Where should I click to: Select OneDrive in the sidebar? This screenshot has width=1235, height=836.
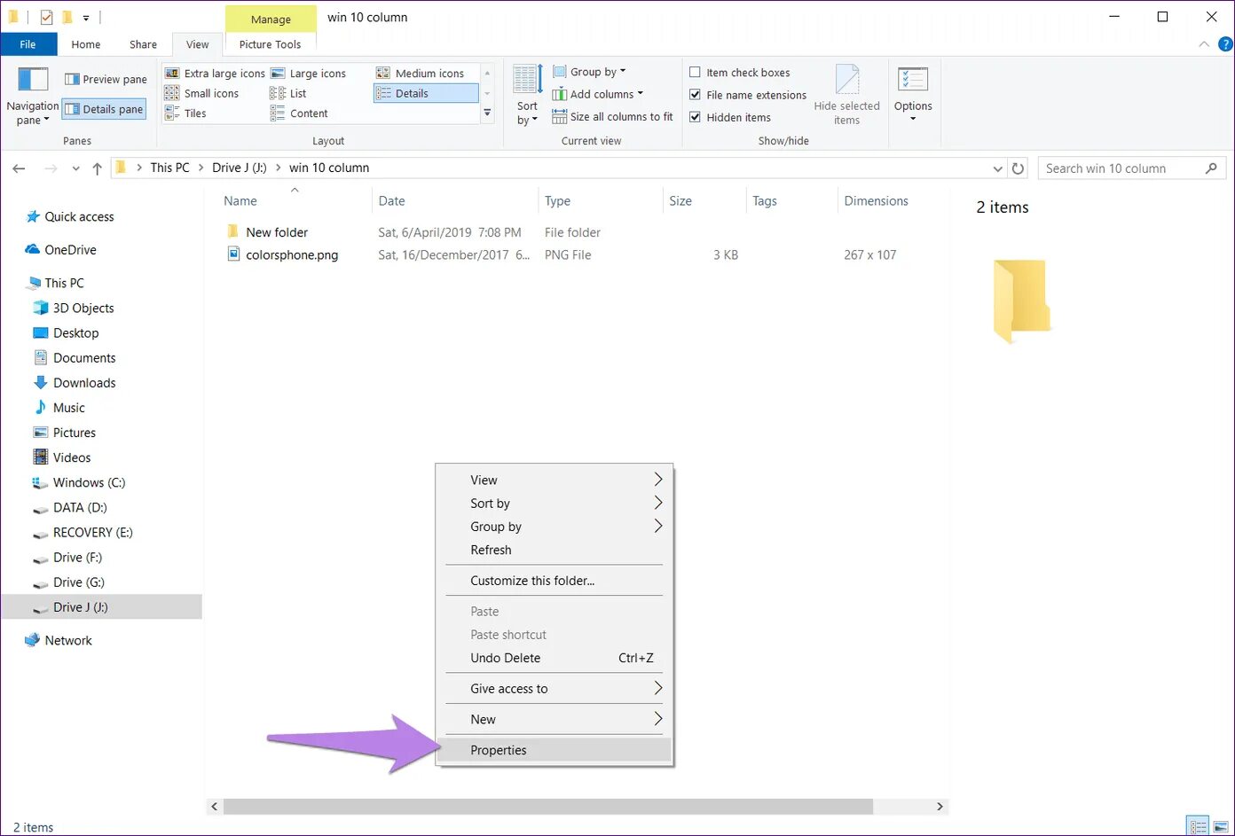click(x=70, y=250)
